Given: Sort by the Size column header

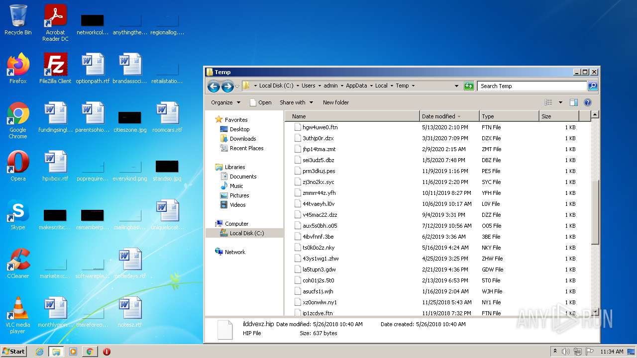Looking at the screenshot, I should click(559, 116).
